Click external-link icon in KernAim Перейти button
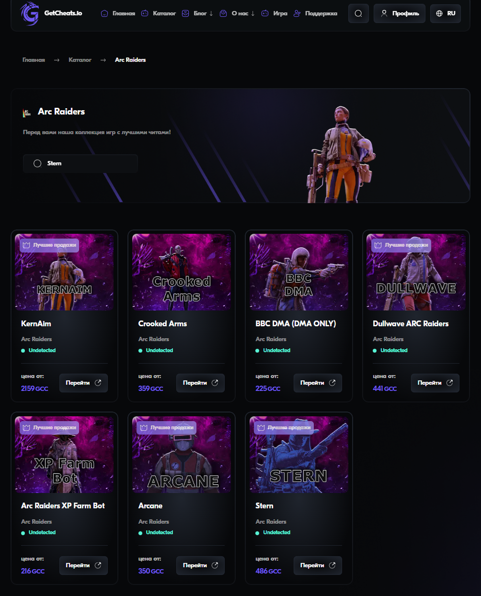 [x=98, y=383]
